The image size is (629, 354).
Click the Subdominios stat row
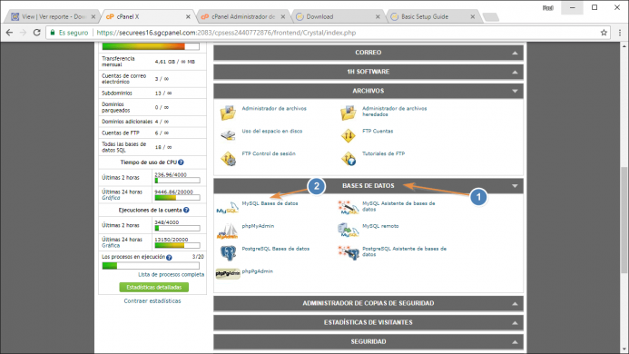click(152, 93)
